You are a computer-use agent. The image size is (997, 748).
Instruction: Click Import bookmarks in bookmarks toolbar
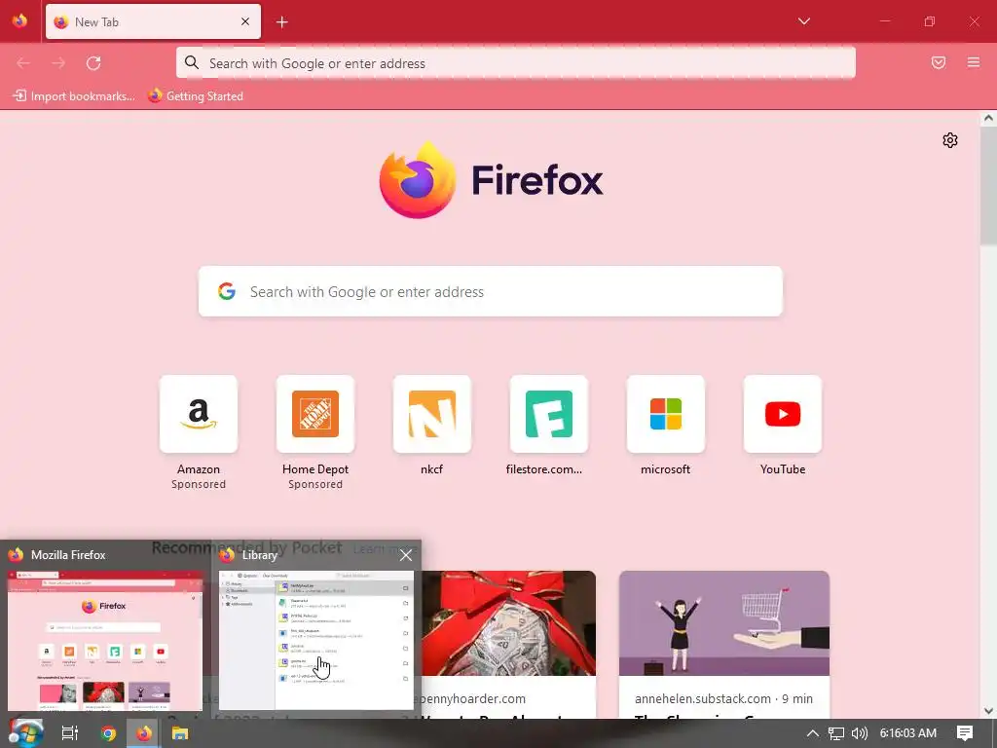tap(74, 96)
